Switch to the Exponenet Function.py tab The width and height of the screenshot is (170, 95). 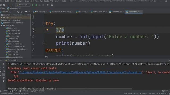[61, 12]
